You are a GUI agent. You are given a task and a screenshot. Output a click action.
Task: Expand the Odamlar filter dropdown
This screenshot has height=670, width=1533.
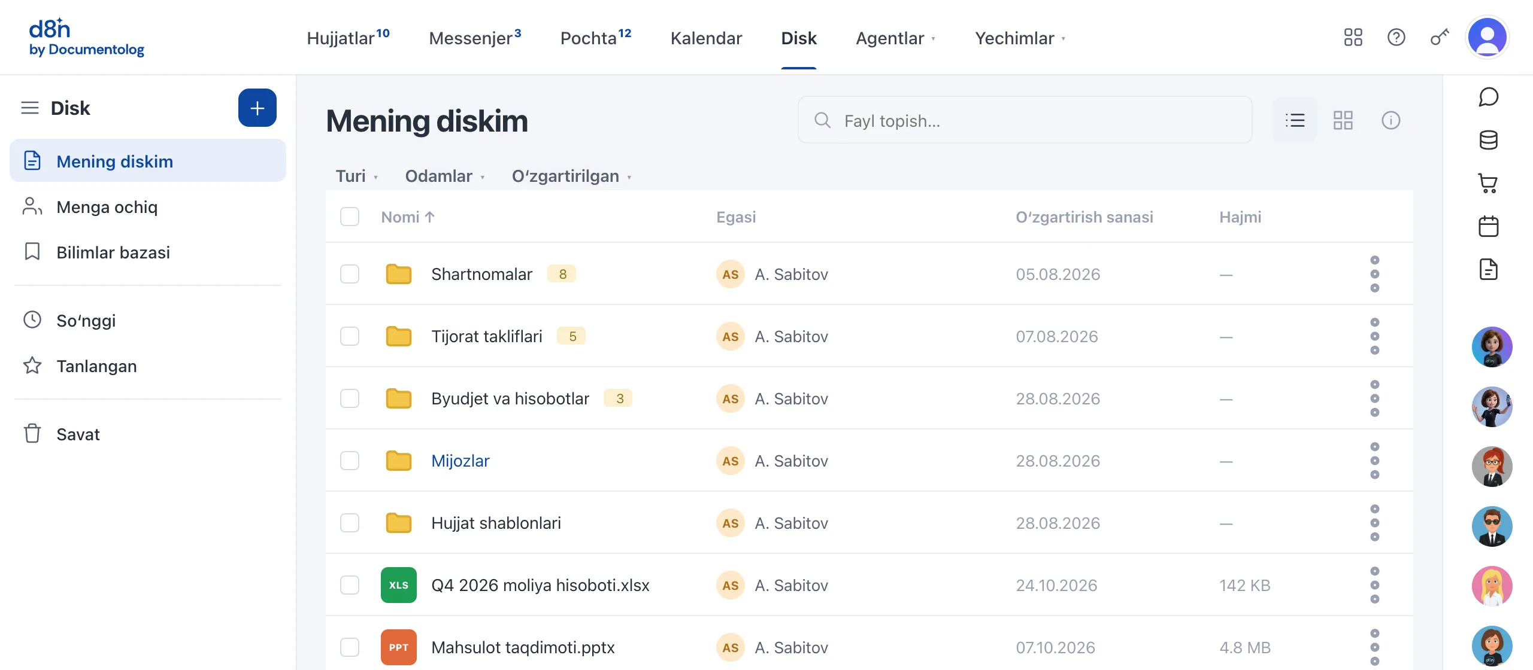click(445, 176)
